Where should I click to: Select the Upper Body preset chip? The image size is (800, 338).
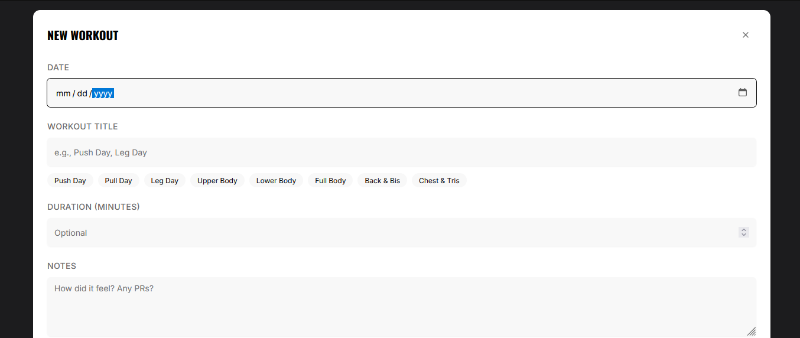217,181
